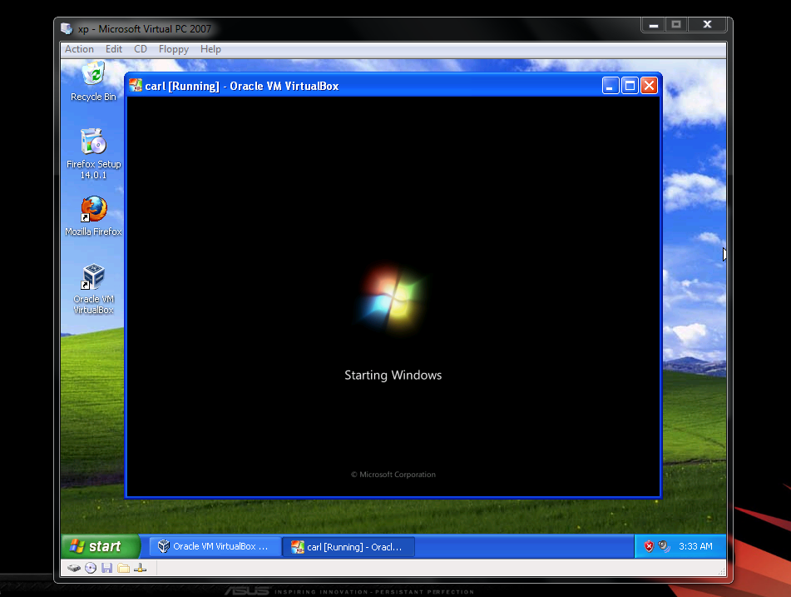Click the Virtual PC 2007 title bar icon
The width and height of the screenshot is (791, 597).
67,29
